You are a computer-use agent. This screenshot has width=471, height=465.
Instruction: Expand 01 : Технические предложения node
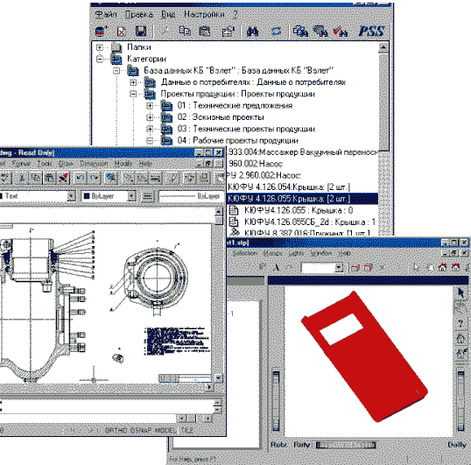[x=150, y=105]
